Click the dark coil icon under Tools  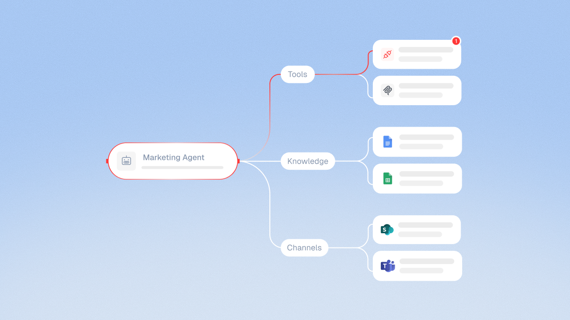tap(388, 90)
